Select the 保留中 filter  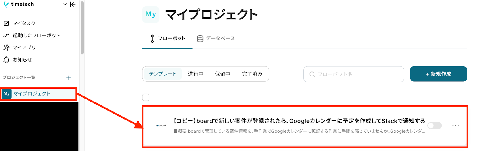222,74
